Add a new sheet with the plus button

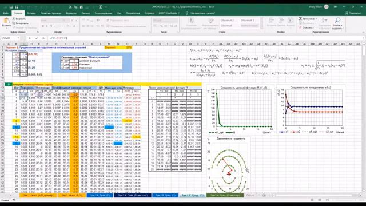[264, 195]
